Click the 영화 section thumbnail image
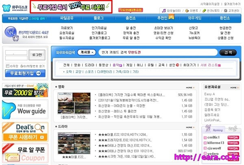Viewport: 244px width, 165px height. click(74, 103)
